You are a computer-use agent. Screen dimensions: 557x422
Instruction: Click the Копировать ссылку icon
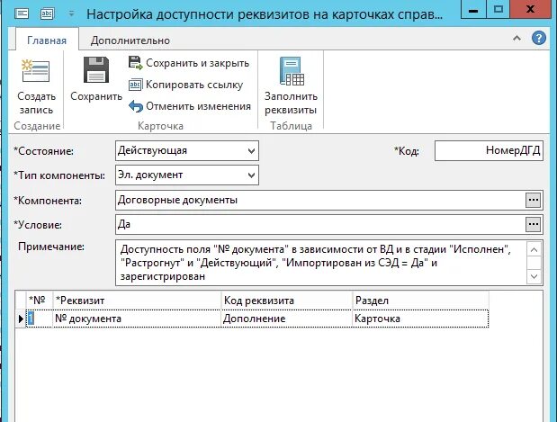pyautogui.click(x=135, y=85)
